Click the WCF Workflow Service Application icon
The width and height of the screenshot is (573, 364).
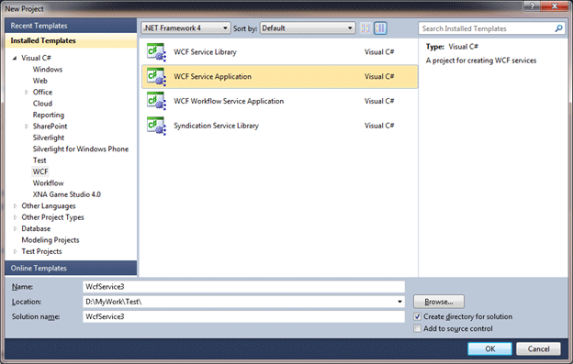(156, 101)
